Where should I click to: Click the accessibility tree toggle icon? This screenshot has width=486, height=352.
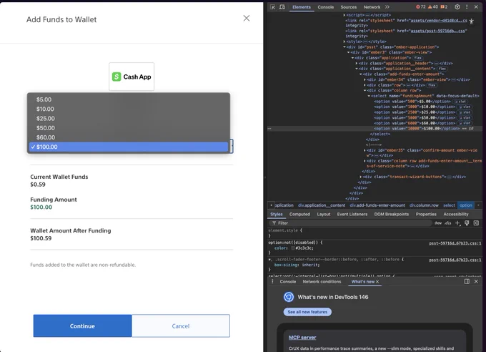[x=471, y=21]
